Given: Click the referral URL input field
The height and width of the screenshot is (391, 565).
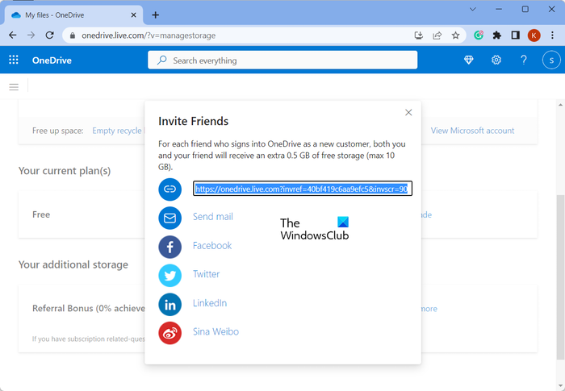Looking at the screenshot, I should (x=303, y=189).
